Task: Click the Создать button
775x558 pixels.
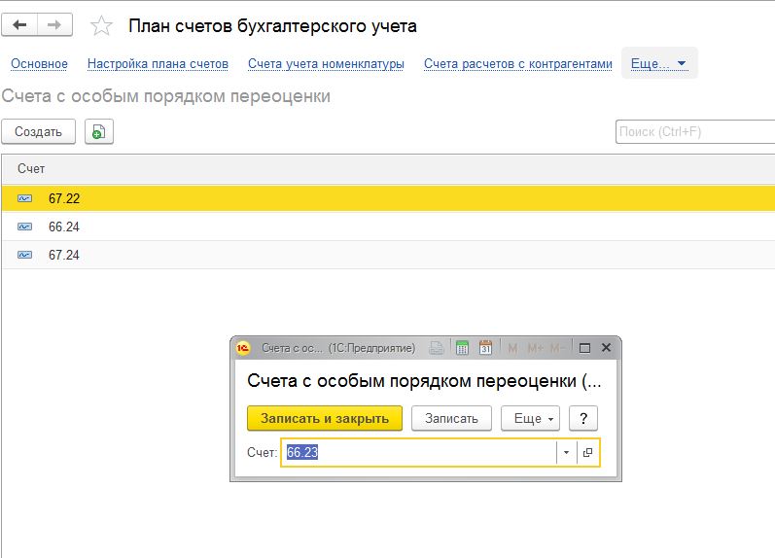Action: coord(38,132)
